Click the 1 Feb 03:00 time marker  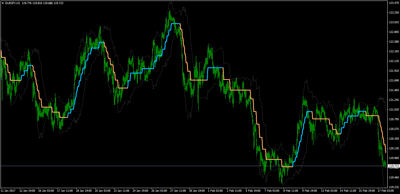point(216,191)
